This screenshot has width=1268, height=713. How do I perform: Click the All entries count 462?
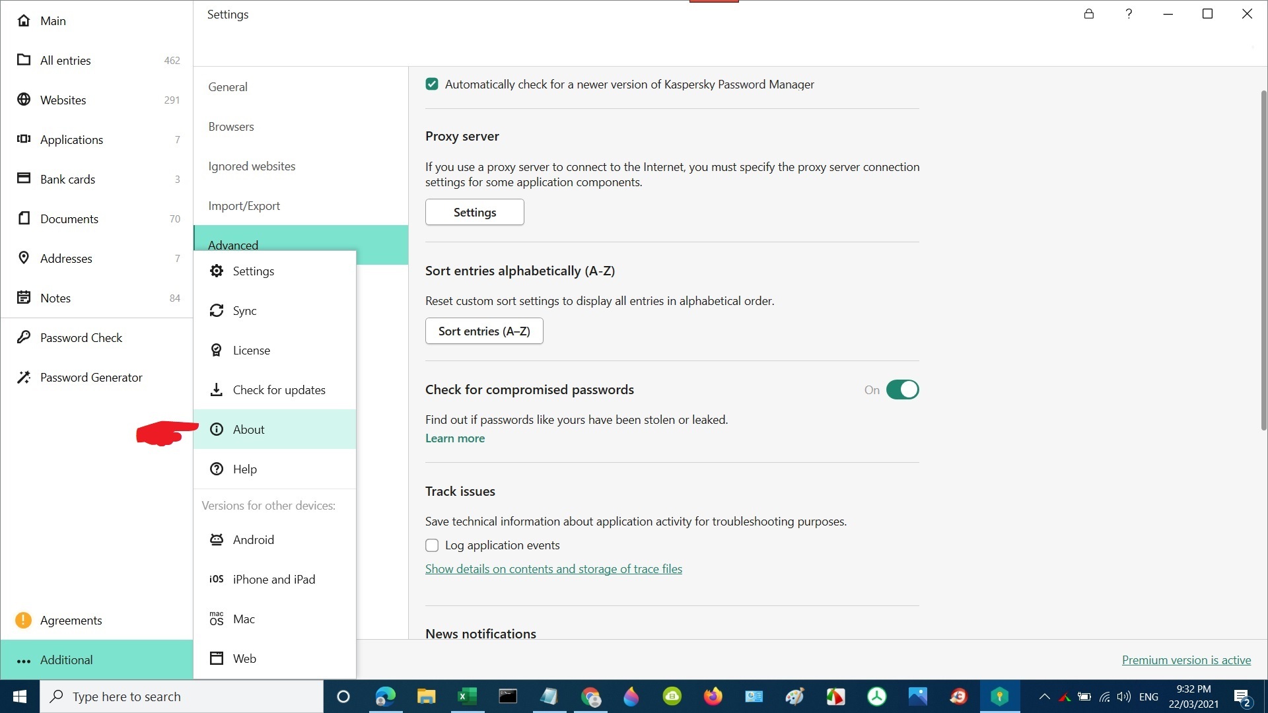pyautogui.click(x=172, y=61)
